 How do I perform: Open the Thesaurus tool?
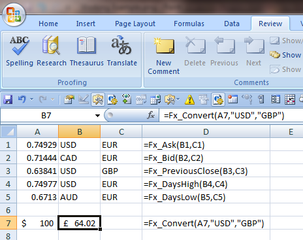[86, 51]
